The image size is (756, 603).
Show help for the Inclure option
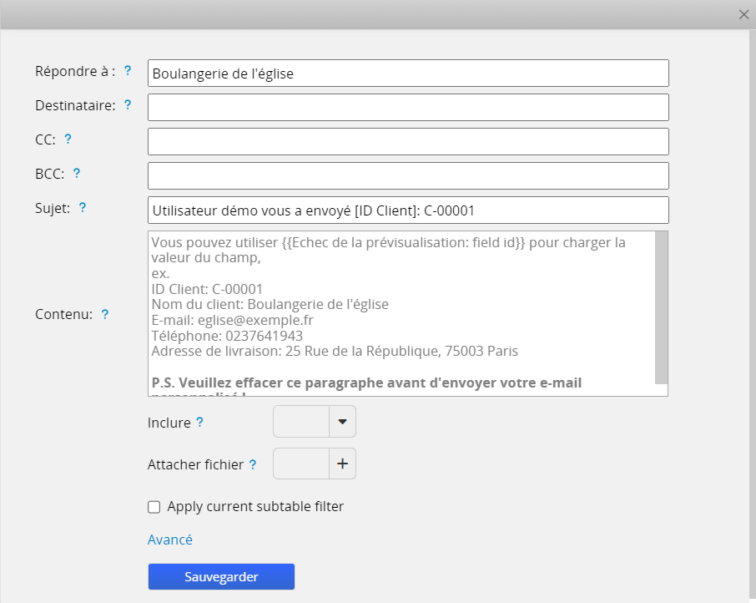pyautogui.click(x=199, y=423)
